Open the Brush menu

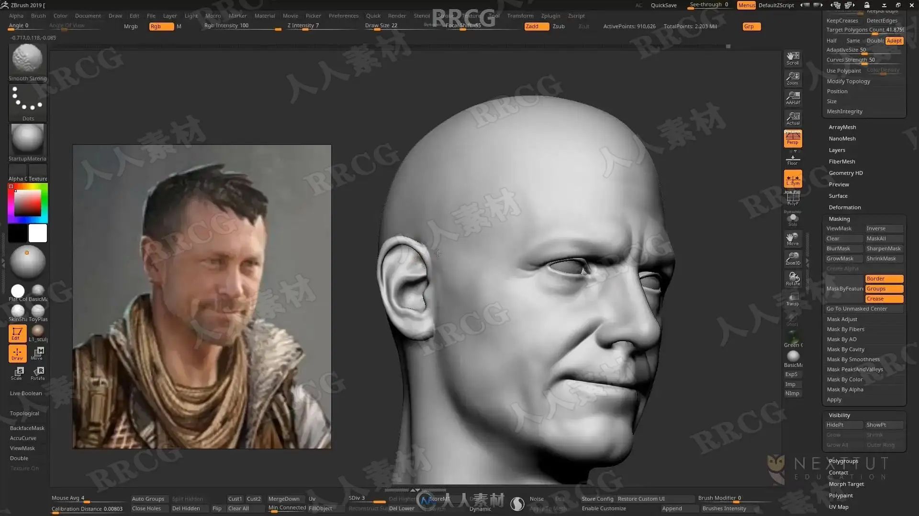coord(38,16)
